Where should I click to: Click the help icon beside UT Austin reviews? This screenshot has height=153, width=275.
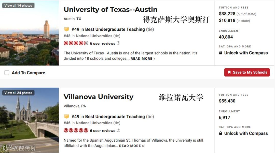pyautogui.click(x=118, y=43)
